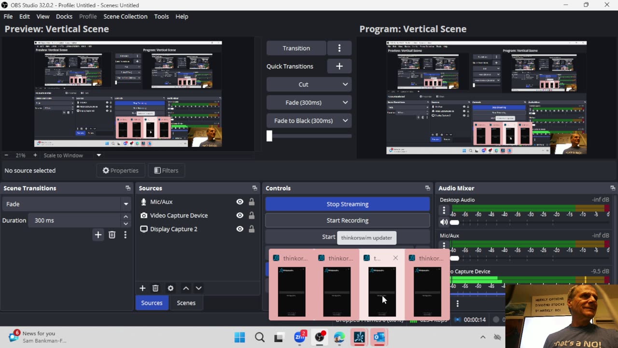The height and width of the screenshot is (348, 618).
Task: Decrease Duration with the down arrow
Action: point(126,224)
